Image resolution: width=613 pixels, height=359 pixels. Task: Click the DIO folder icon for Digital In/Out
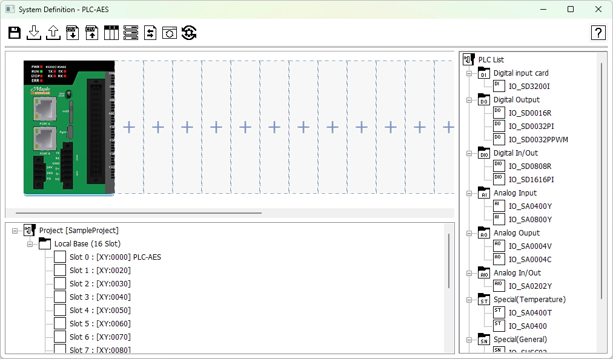pyautogui.click(x=483, y=153)
